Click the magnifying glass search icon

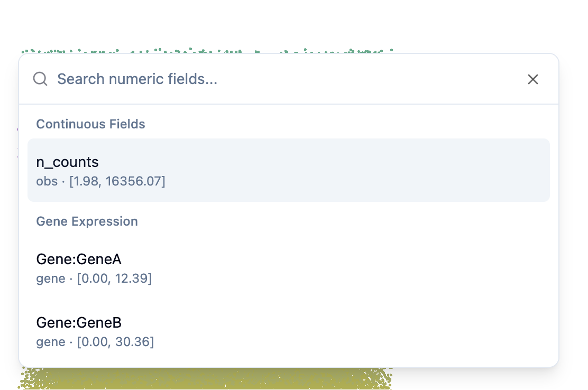pyautogui.click(x=40, y=79)
